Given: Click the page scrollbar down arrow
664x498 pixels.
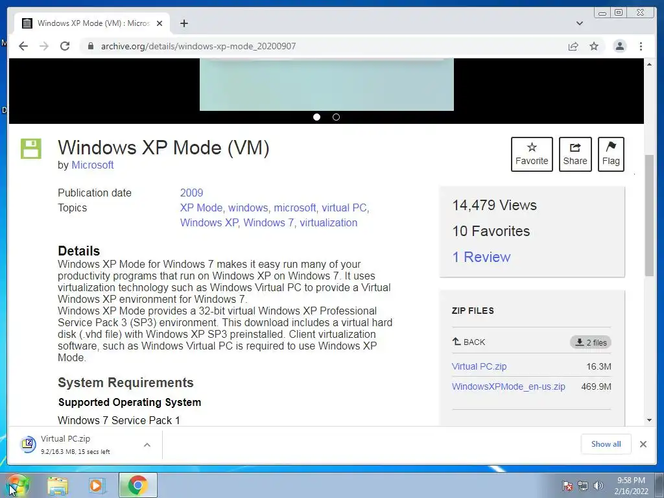Looking at the screenshot, I should pyautogui.click(x=649, y=420).
